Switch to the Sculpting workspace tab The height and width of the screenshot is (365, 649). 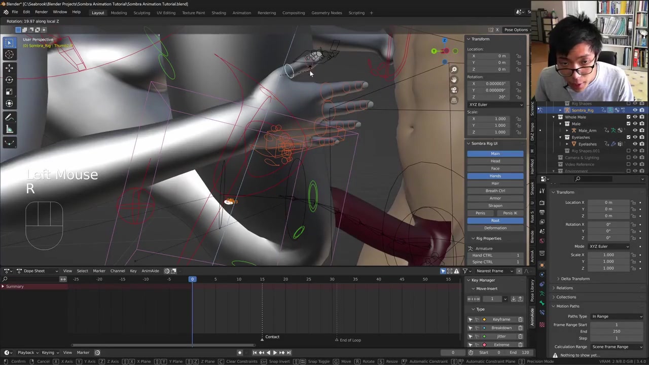click(141, 13)
